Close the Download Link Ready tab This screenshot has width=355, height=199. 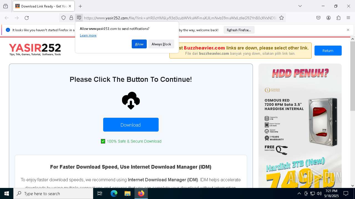coord(70,6)
